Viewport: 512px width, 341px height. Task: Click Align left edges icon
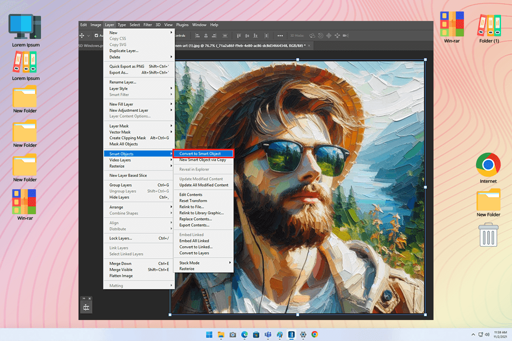pos(197,35)
